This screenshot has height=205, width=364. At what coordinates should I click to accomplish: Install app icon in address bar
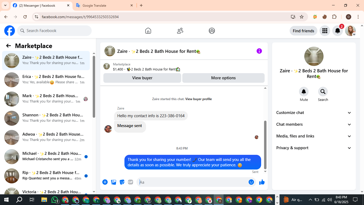(x=293, y=17)
